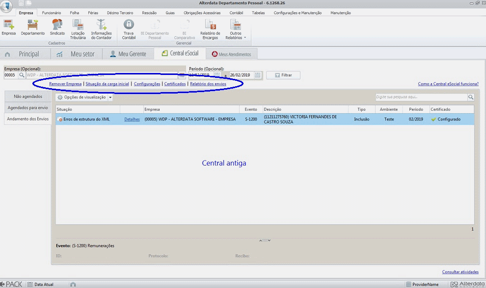Show the Agendados para envio list
The width and height of the screenshot is (486, 288).
tap(28, 108)
